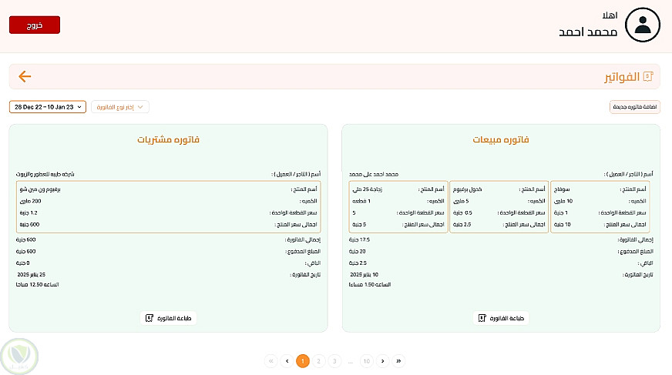
Task: Print the sales invoice (فاتوره مبيعات)
Action: tap(501, 318)
